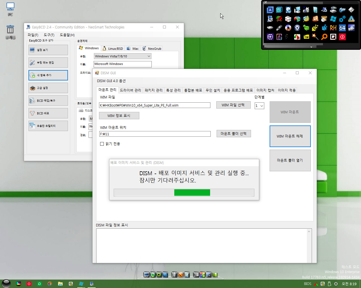361x288 pixels.
Task: Click the BCD backup/repair button in EasyBCD
Action: coord(48,100)
